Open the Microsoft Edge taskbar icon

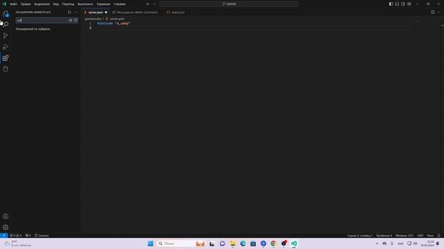coord(243,243)
